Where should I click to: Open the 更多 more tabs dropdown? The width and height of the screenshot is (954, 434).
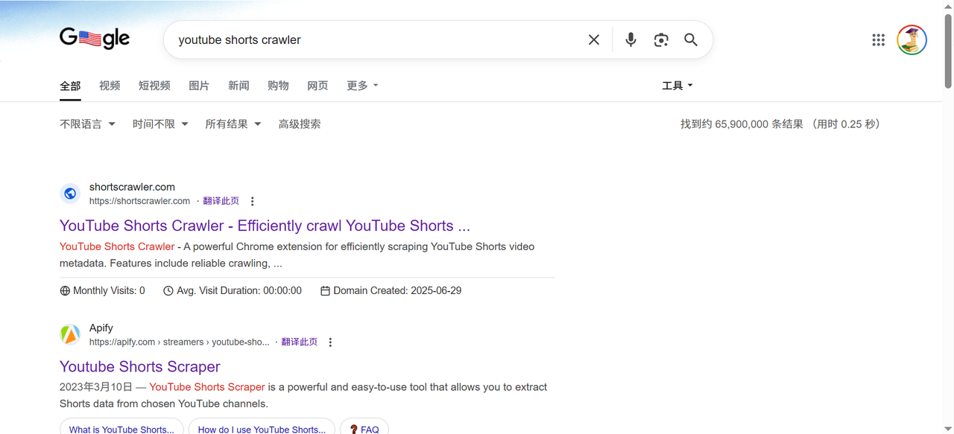click(362, 86)
